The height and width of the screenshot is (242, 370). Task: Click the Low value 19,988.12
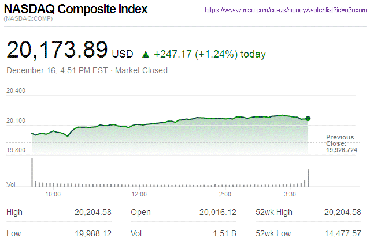click(93, 234)
